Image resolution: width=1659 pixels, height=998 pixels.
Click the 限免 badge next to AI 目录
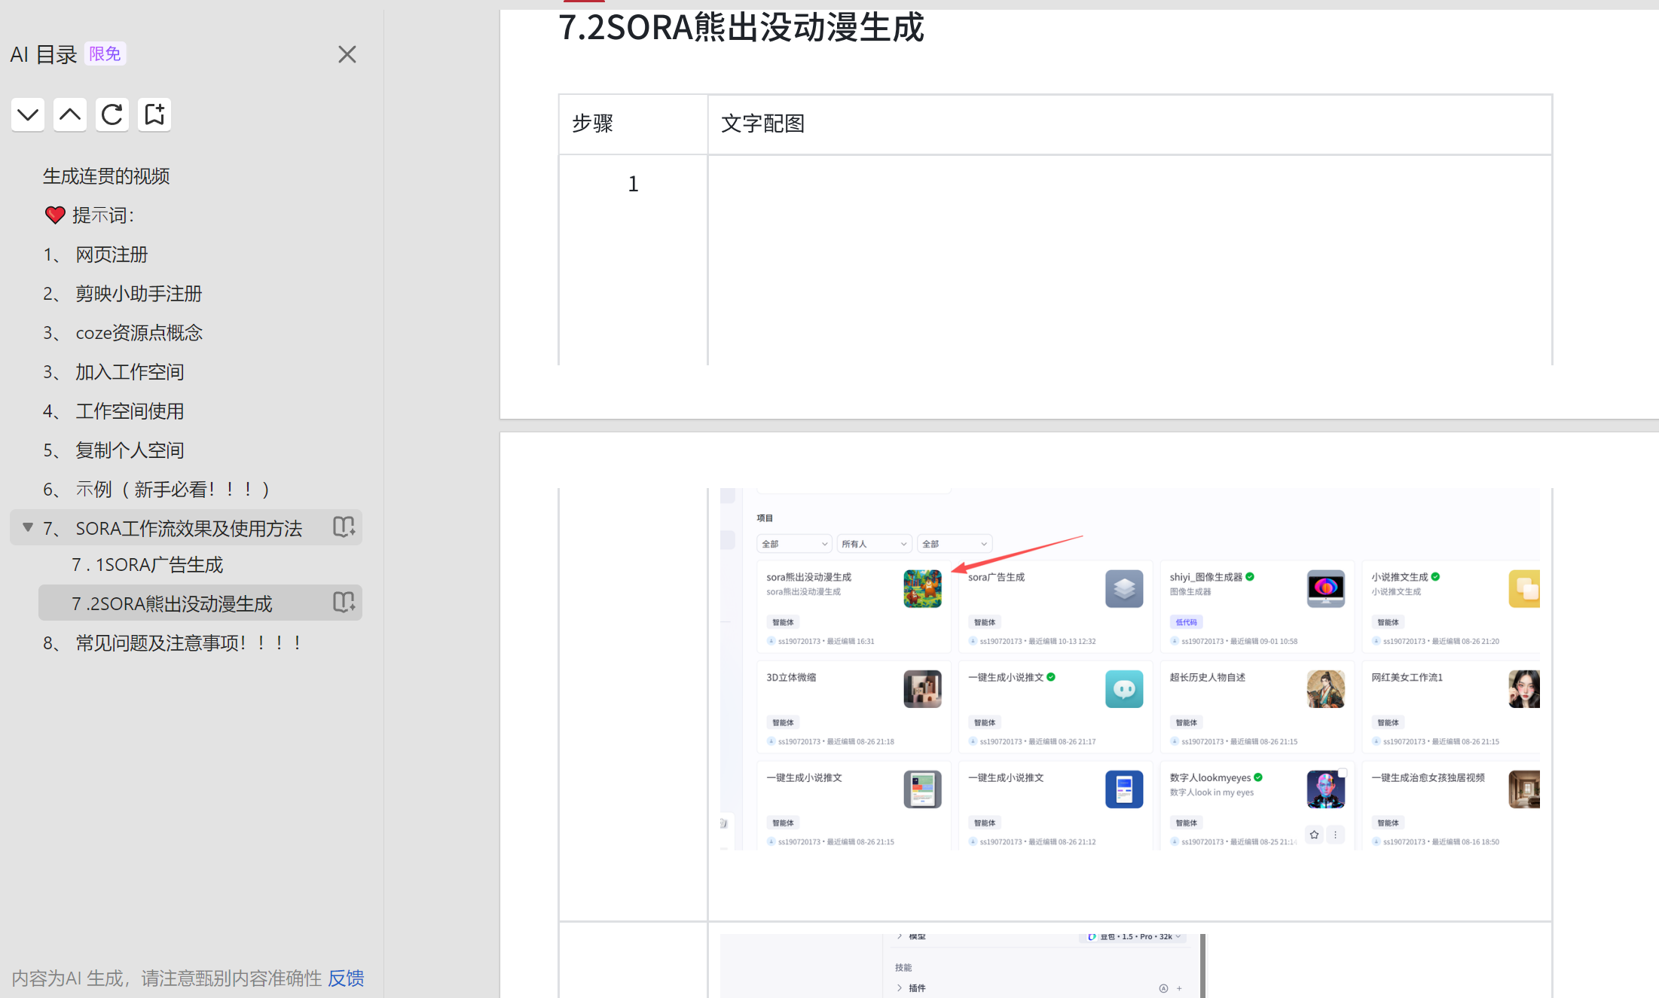point(105,53)
